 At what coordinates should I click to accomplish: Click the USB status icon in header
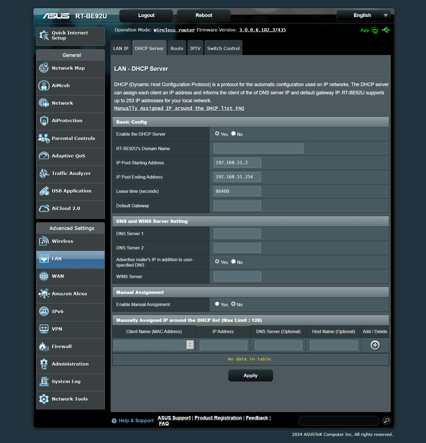click(386, 30)
